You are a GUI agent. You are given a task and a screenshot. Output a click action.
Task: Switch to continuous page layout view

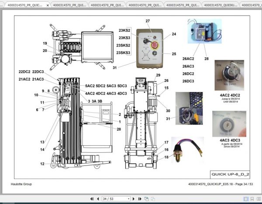pyautogui.click(x=252, y=199)
